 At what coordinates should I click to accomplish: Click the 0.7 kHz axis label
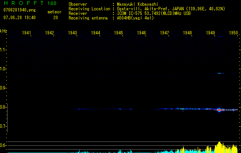click(x=3, y=126)
